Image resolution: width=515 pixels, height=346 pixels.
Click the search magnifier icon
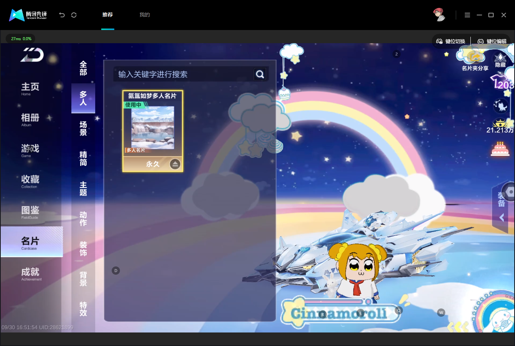(x=260, y=74)
